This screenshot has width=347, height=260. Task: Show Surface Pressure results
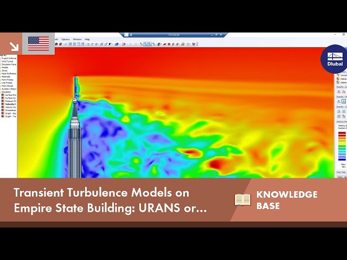(10, 95)
